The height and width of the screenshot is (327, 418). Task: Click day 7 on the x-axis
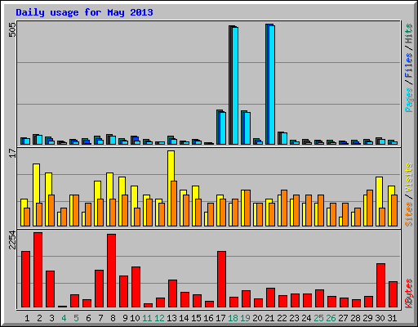(100, 318)
